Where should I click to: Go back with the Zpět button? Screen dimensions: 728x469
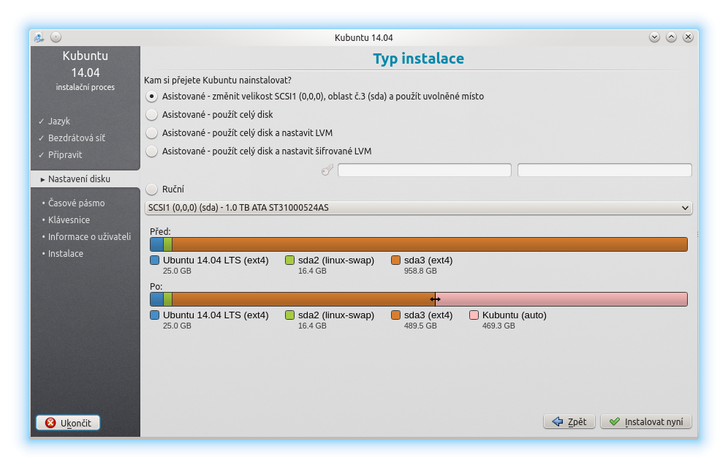click(x=569, y=421)
